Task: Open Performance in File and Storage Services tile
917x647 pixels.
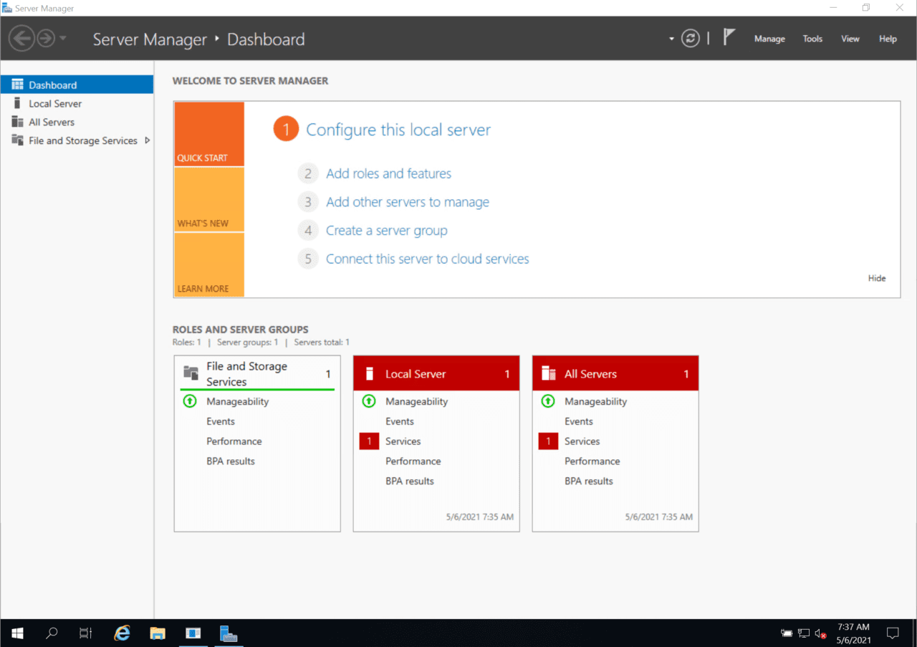Action: click(234, 441)
